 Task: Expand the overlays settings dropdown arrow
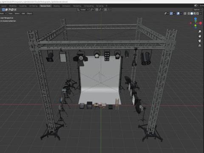click(x=181, y=14)
